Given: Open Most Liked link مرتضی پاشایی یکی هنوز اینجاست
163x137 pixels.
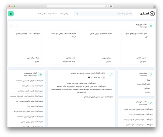Looking at the screenshot, I should pyautogui.click(x=26, y=96).
